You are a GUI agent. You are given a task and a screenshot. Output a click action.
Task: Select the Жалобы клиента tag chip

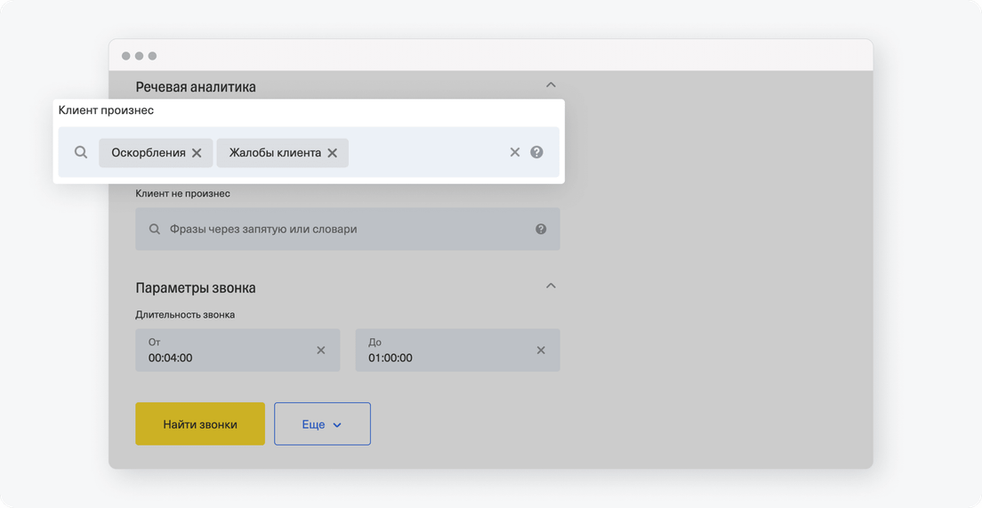[275, 153]
